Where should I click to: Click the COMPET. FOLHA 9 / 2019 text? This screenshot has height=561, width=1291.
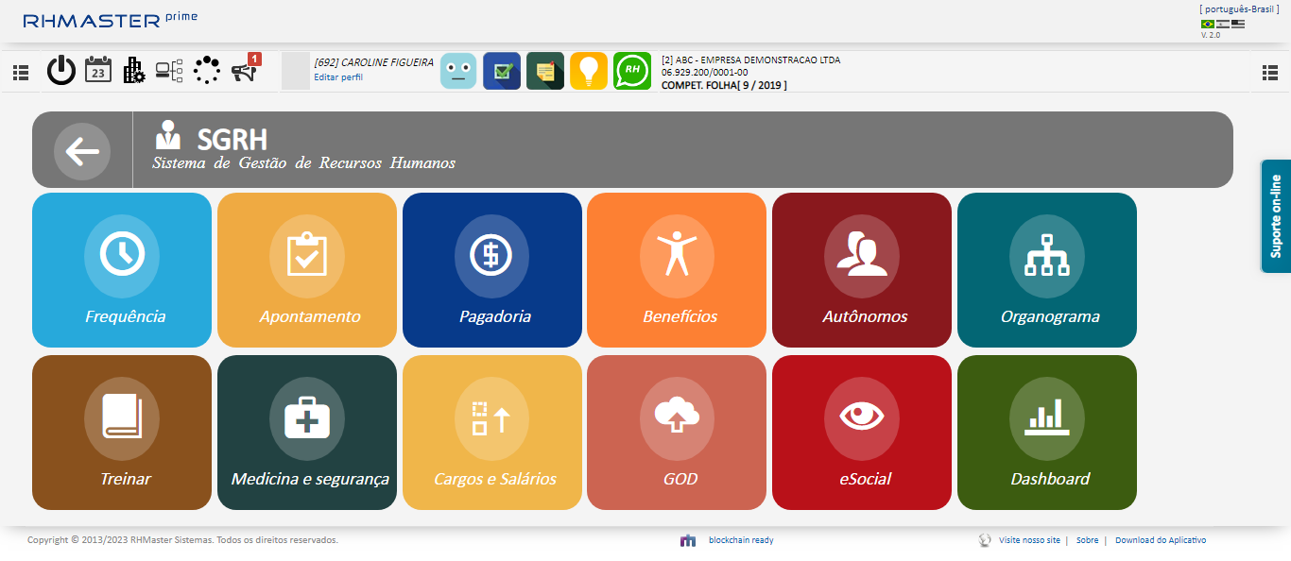click(x=724, y=85)
